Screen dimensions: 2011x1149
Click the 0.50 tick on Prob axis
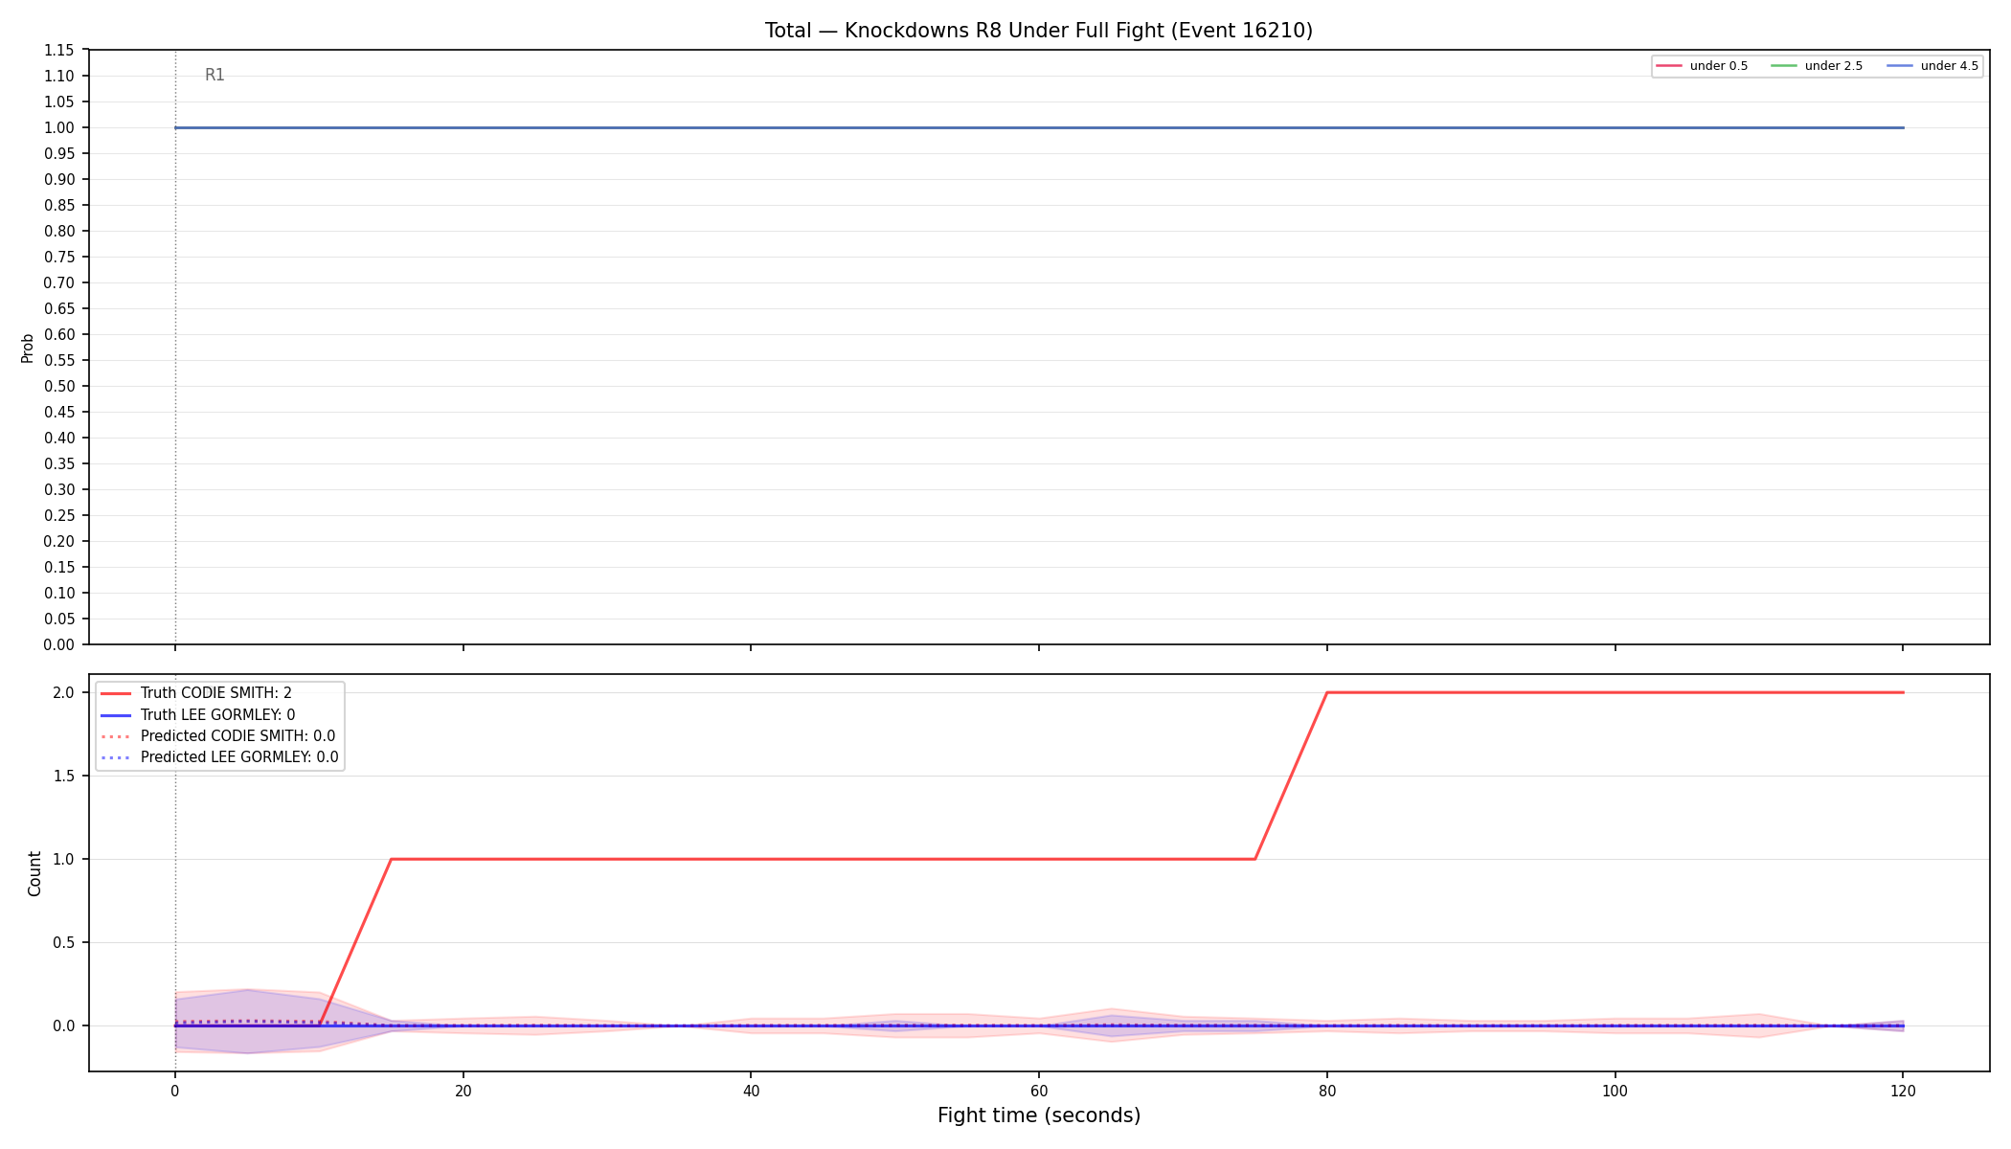[x=59, y=387]
